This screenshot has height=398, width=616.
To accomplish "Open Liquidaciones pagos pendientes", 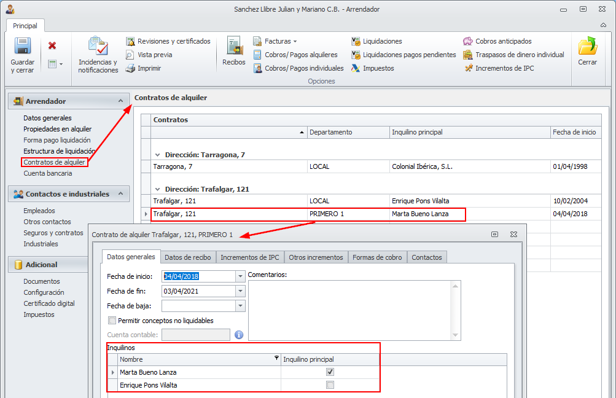I will [404, 55].
